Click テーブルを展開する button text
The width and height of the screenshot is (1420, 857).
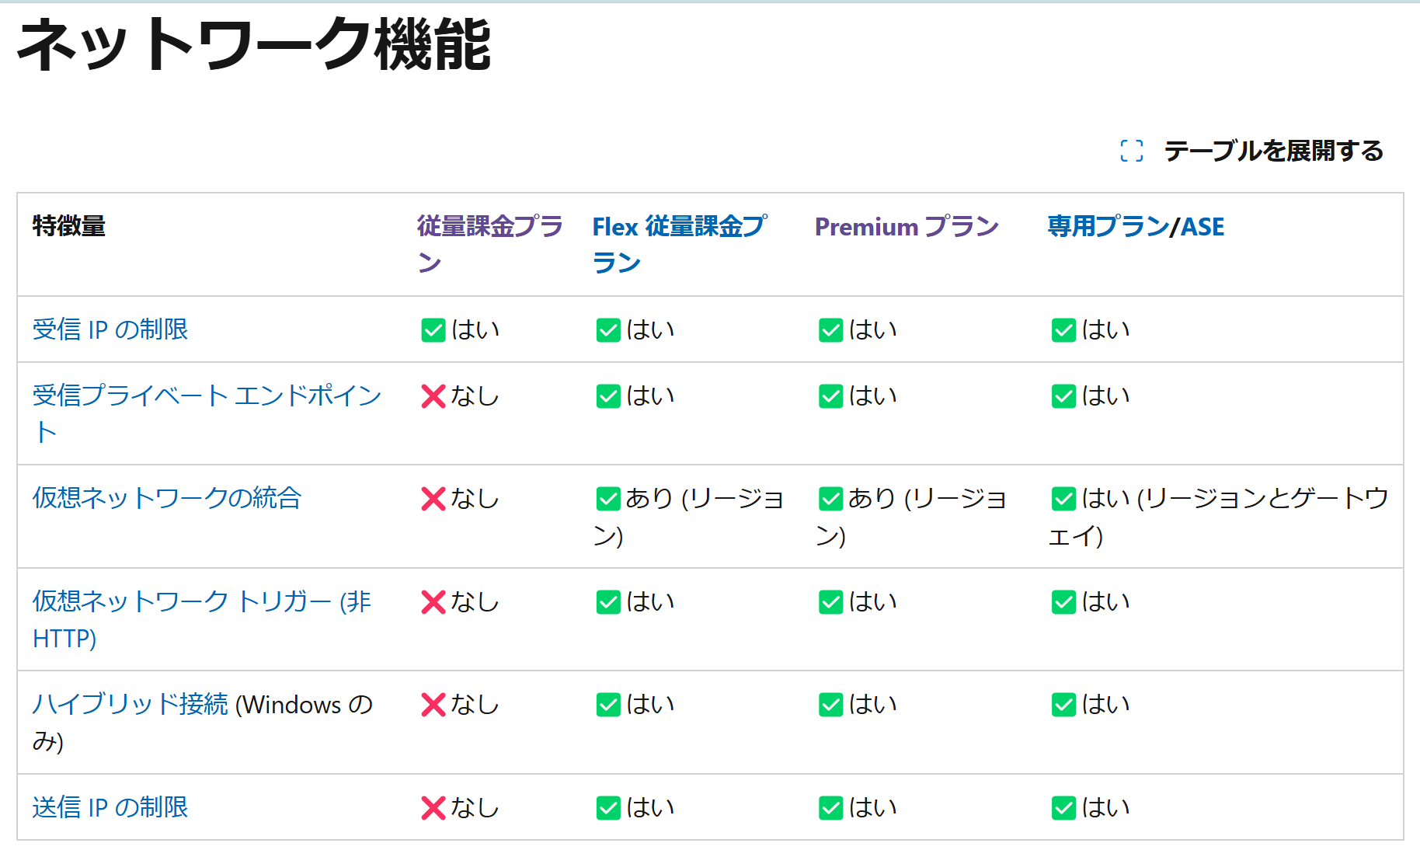click(x=1273, y=151)
